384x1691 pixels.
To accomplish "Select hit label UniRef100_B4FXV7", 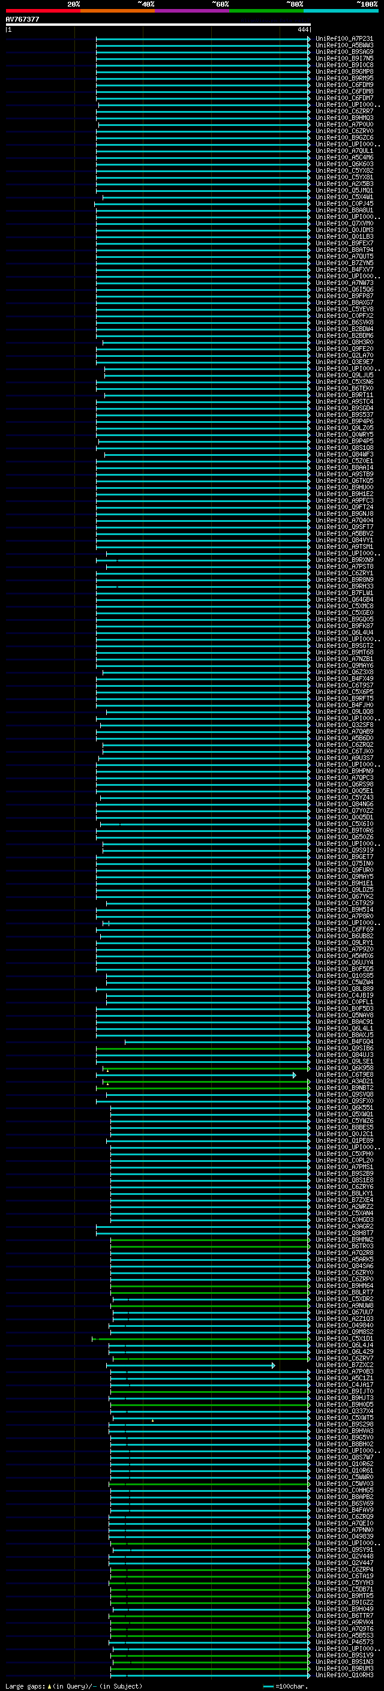I will click(x=344, y=270).
